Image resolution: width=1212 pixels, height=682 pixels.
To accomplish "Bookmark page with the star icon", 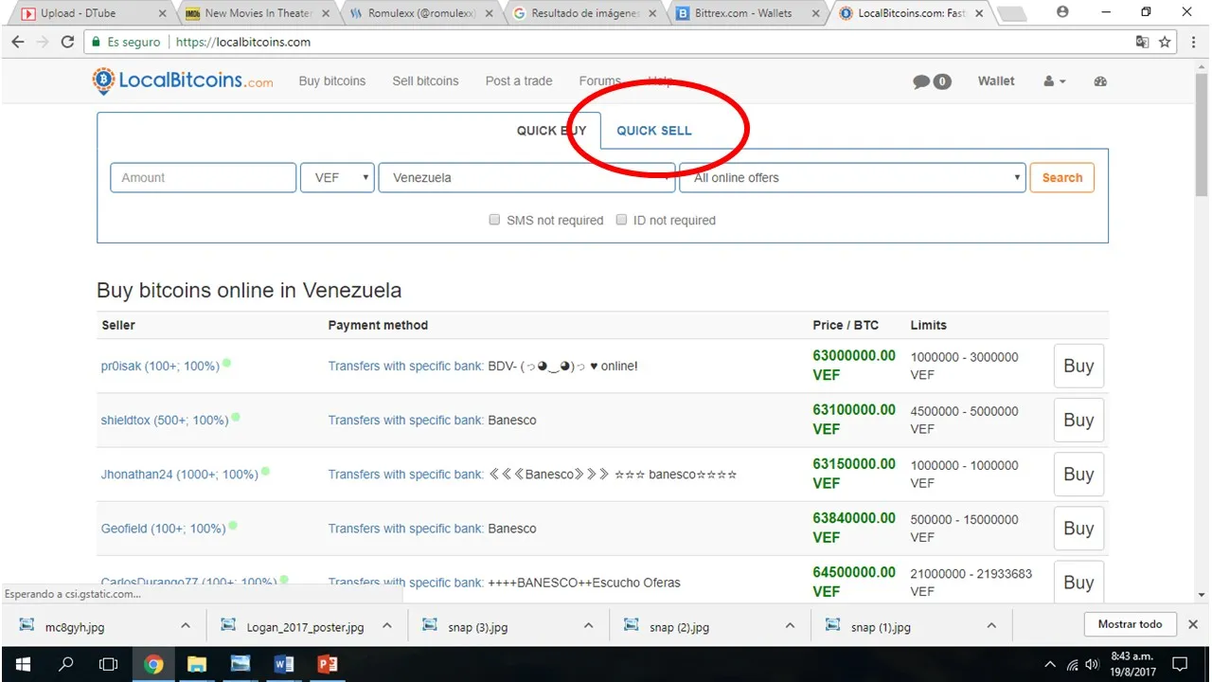I will [1166, 42].
